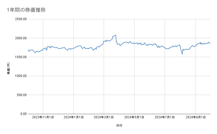Select the 2024年1月1日 date label
217x134 pixels.
coord(73,117)
